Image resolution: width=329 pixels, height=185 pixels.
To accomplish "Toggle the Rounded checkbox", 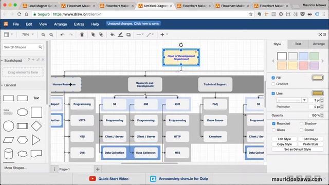I will click(x=273, y=123).
